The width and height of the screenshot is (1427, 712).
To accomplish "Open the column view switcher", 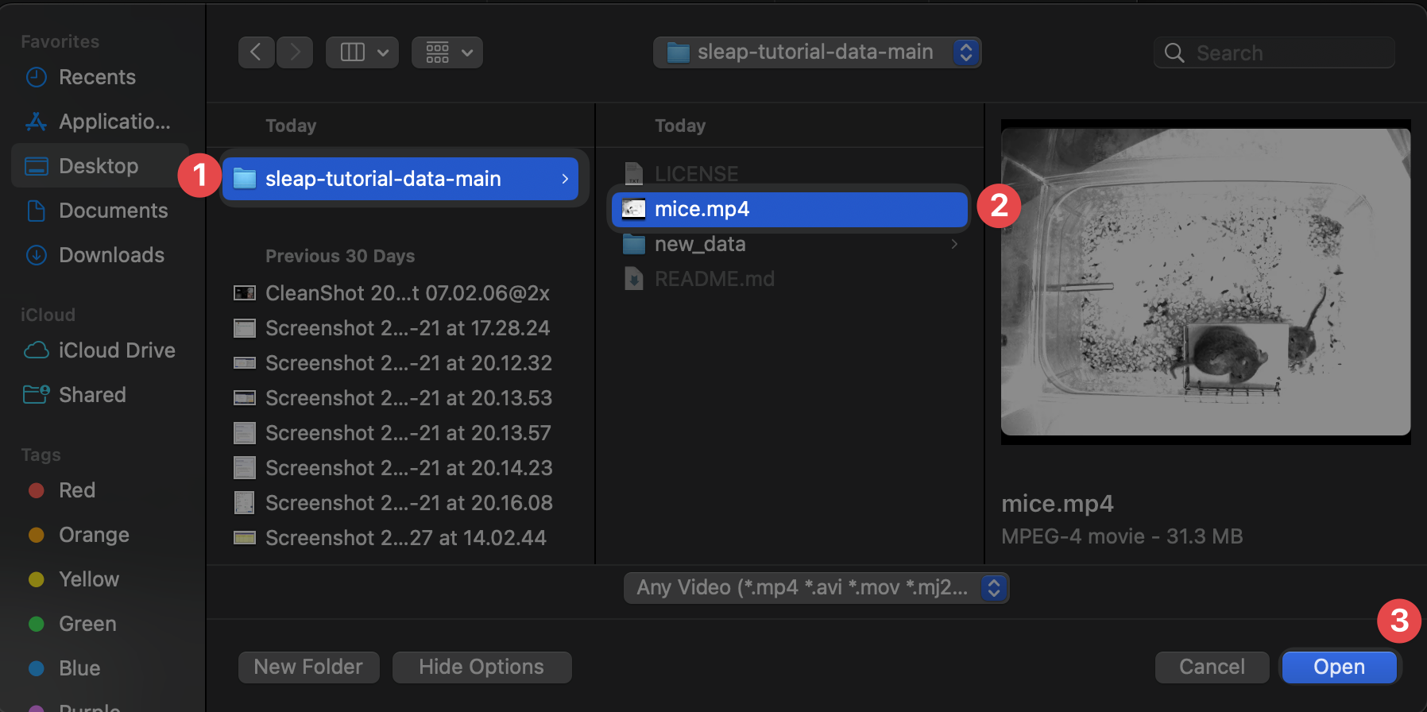I will click(362, 52).
